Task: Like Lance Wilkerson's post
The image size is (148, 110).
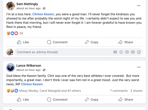Action: click(x=23, y=100)
